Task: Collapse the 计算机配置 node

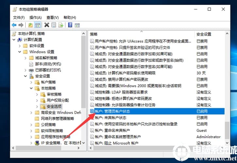Action: click(x=14, y=40)
